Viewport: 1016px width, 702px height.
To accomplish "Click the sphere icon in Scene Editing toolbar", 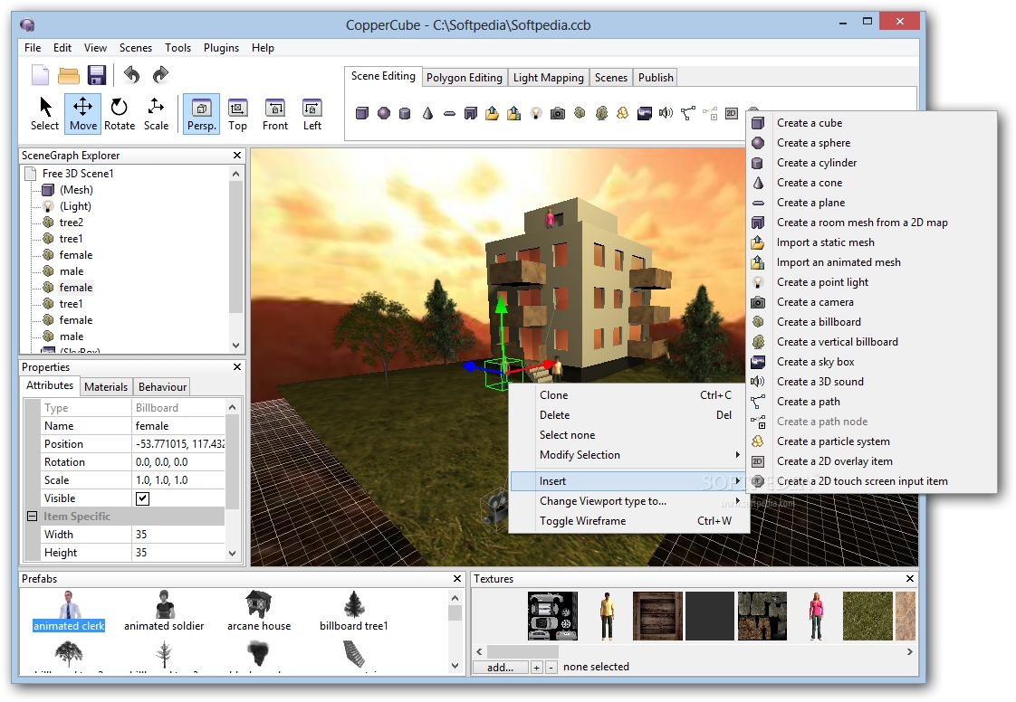I will coord(384,113).
